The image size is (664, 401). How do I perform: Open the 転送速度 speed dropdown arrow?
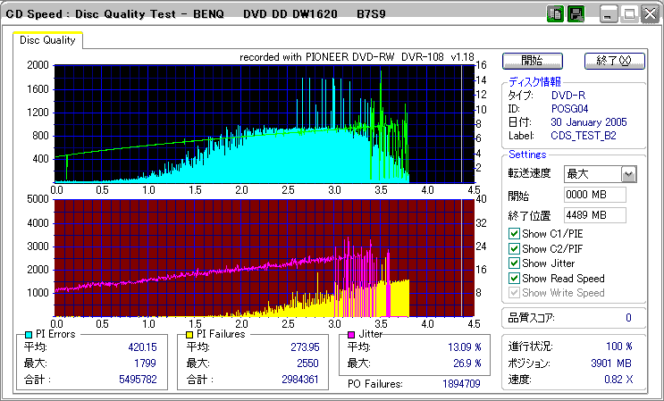pos(629,174)
